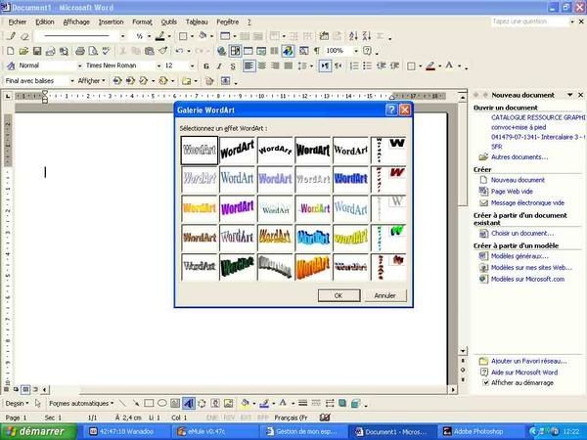Click the Help question mark in WordArt dialog
The height and width of the screenshot is (440, 587).
click(391, 110)
